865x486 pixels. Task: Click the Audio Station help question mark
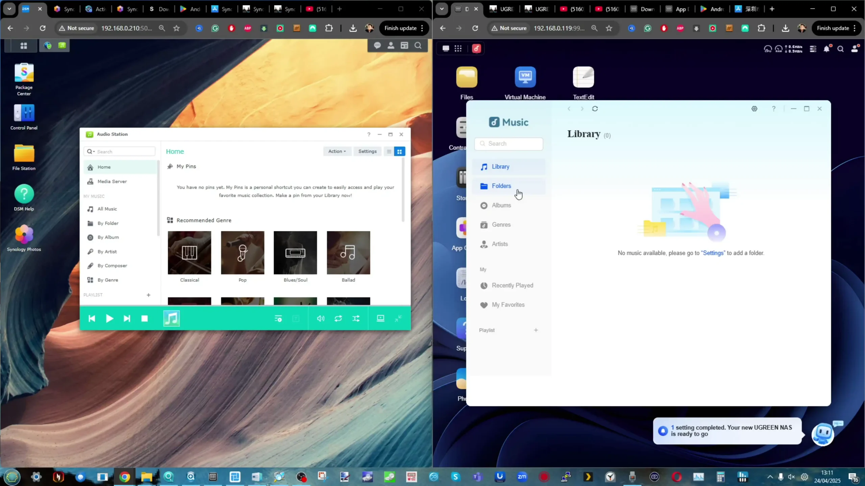(369, 134)
